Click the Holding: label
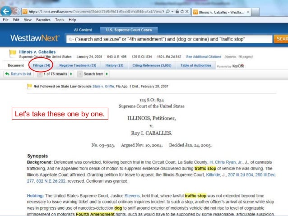The width and height of the screenshot is (288, 216). point(35,196)
